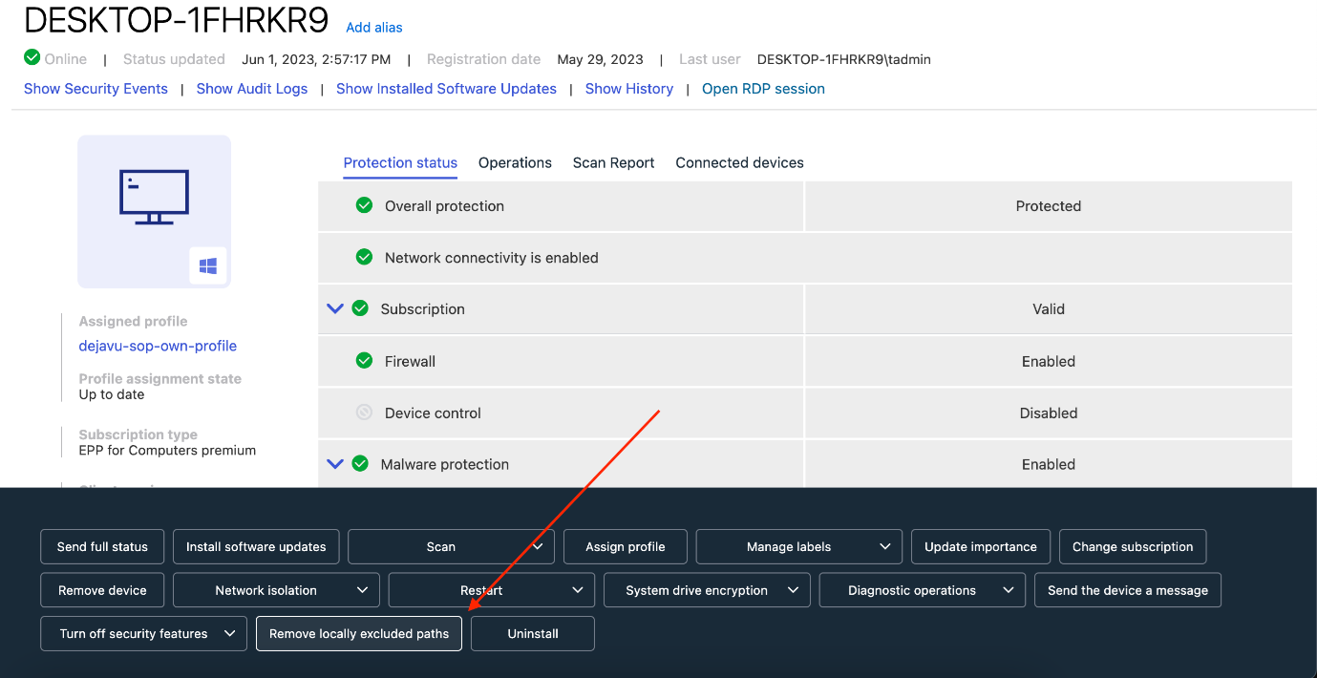
Task: Click the Remove device button
Action: click(x=102, y=590)
